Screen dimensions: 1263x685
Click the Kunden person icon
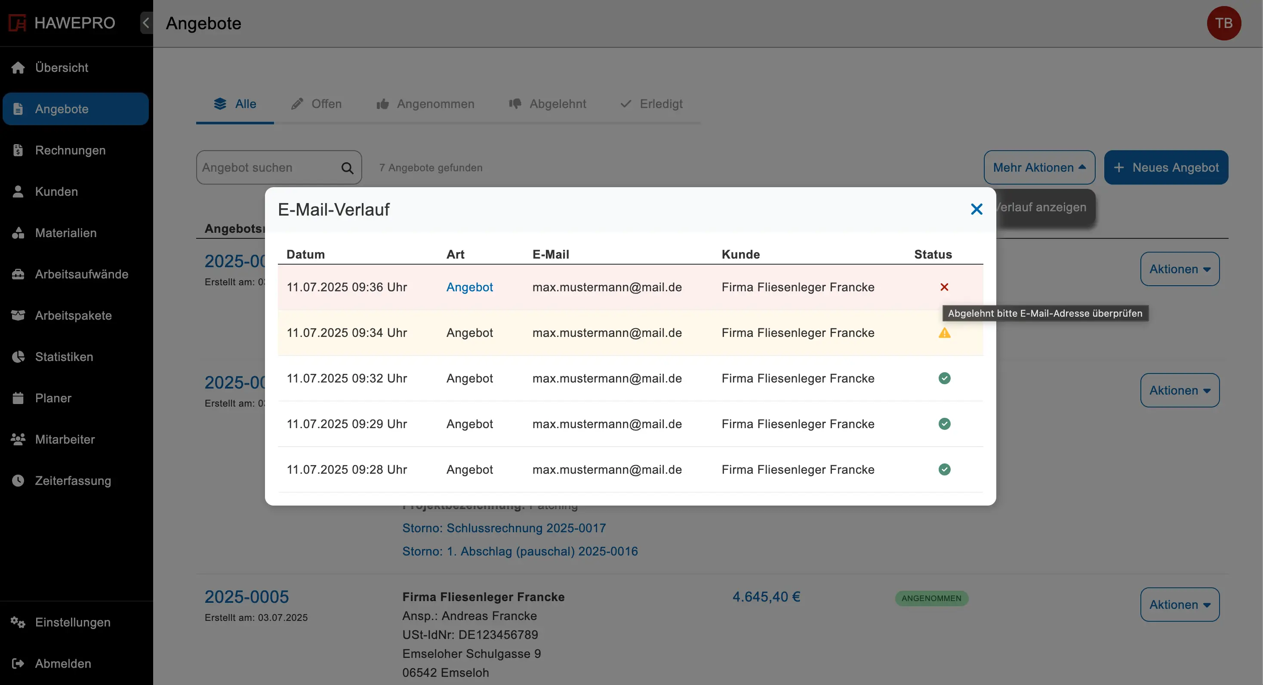tap(18, 191)
